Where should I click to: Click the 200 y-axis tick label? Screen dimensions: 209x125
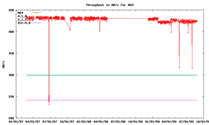11,118
